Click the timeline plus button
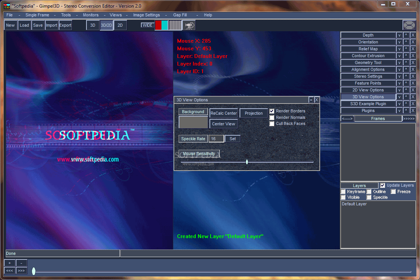The width and height of the screenshot is (420, 280). coord(10,263)
